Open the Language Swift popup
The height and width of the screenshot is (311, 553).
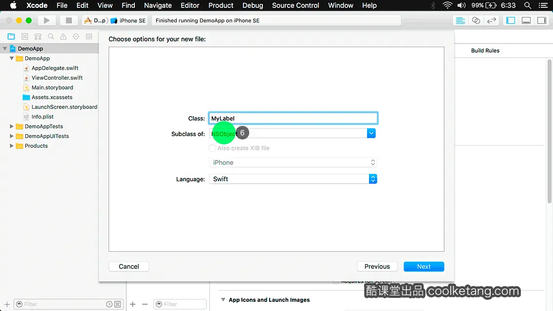[x=293, y=179]
